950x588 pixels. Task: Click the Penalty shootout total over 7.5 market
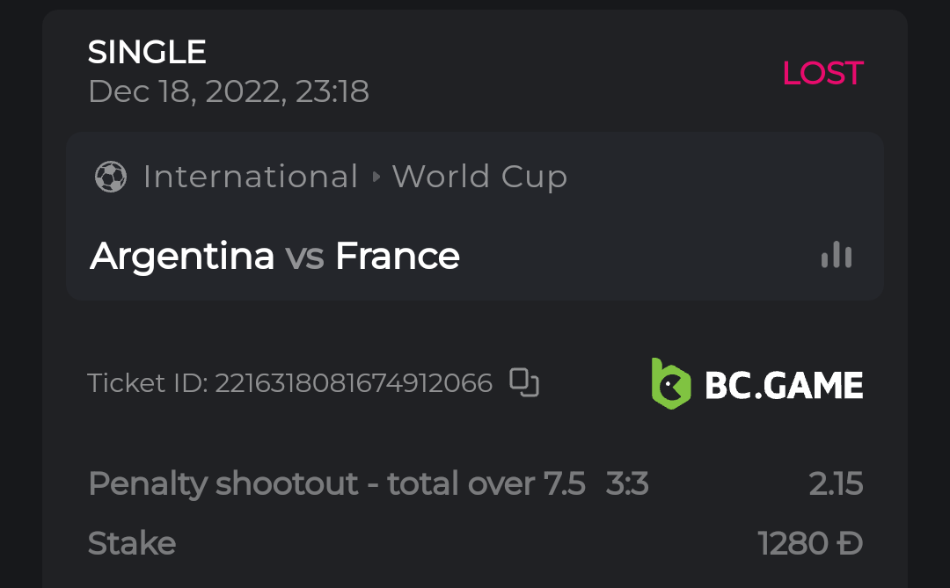[x=337, y=483]
